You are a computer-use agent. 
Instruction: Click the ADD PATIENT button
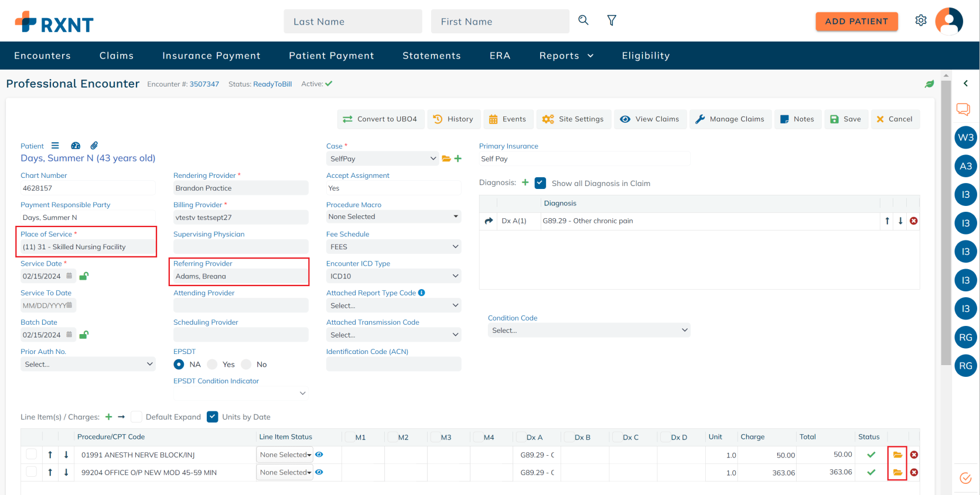pos(857,21)
